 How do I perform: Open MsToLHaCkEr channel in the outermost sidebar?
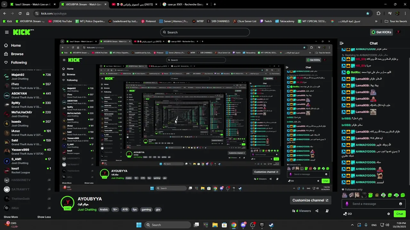click(x=27, y=114)
